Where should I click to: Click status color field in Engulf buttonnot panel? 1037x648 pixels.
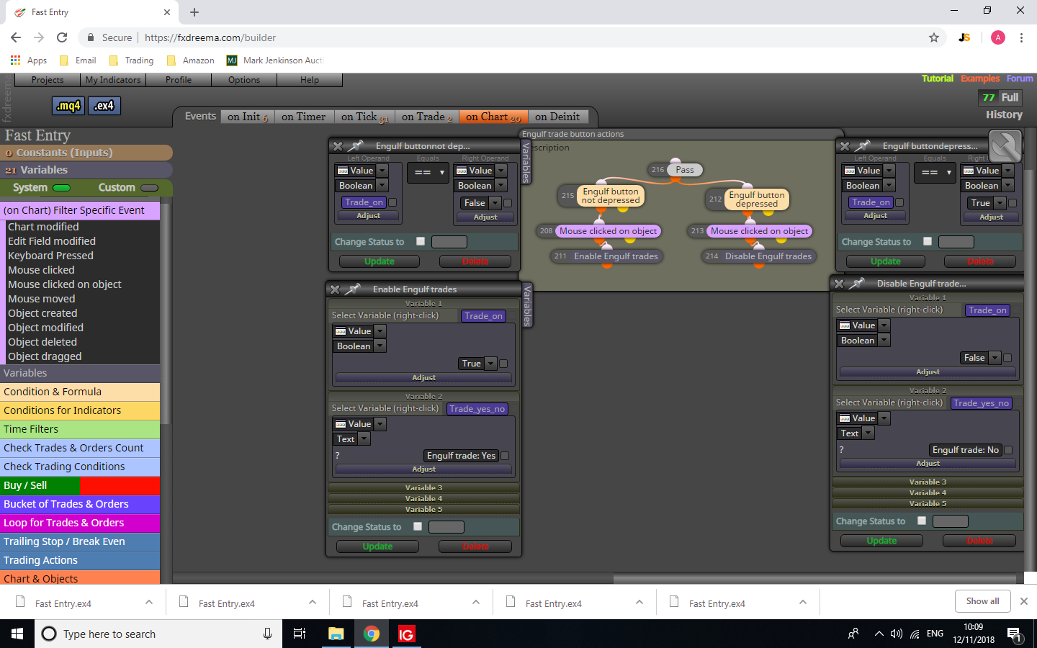[449, 242]
